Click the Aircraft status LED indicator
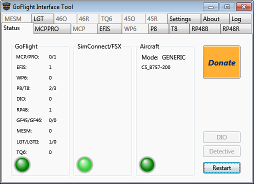This screenshot has width=254, height=184. (147, 164)
